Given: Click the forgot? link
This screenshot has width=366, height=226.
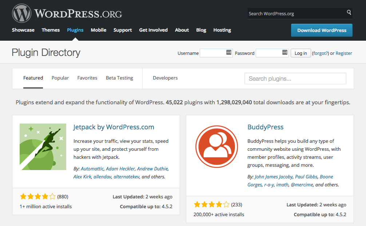Looking at the screenshot, I should (321, 53).
